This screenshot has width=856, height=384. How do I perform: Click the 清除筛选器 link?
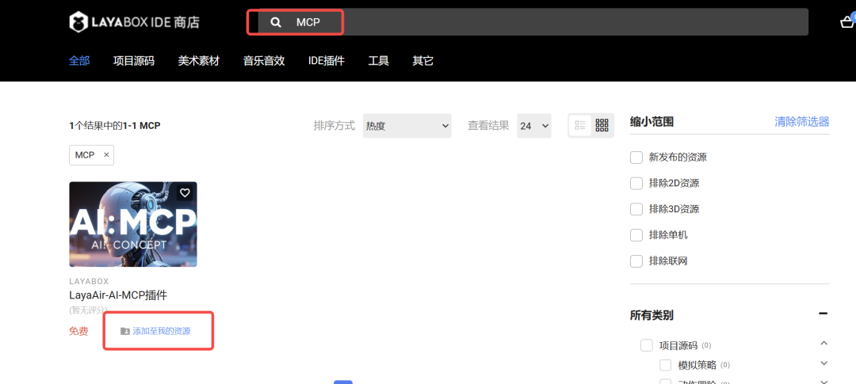(802, 122)
